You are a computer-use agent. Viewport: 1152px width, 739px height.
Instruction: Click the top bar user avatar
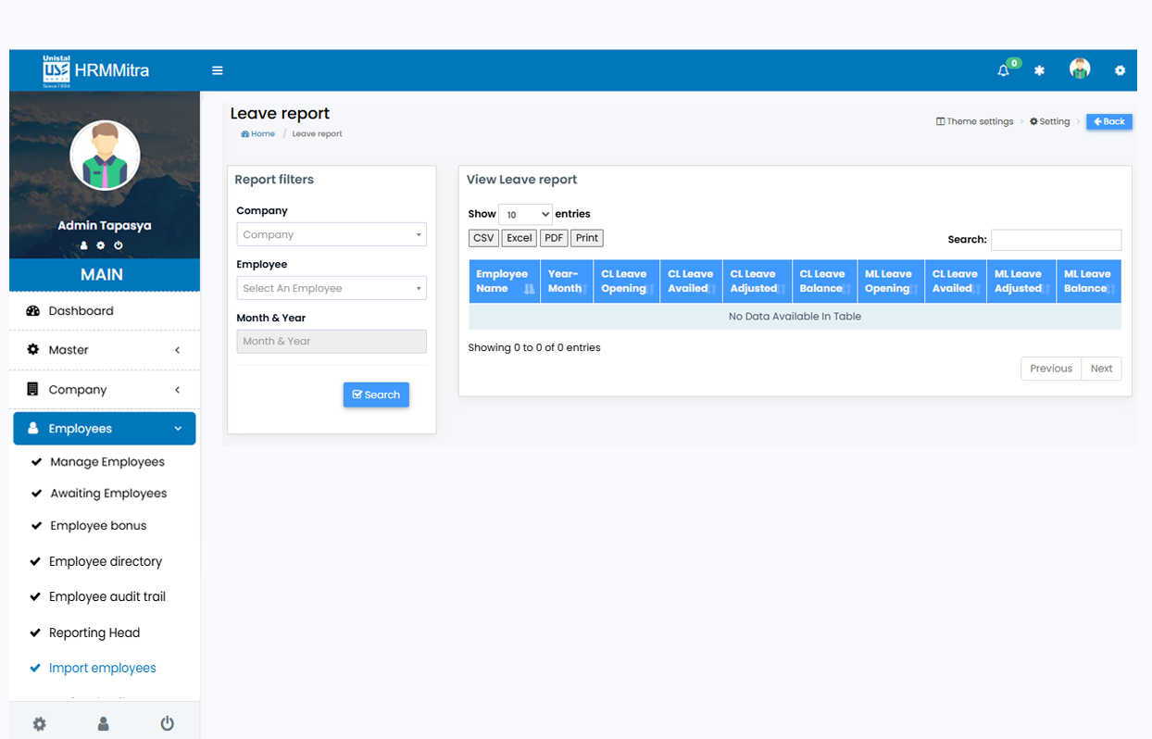tap(1079, 69)
